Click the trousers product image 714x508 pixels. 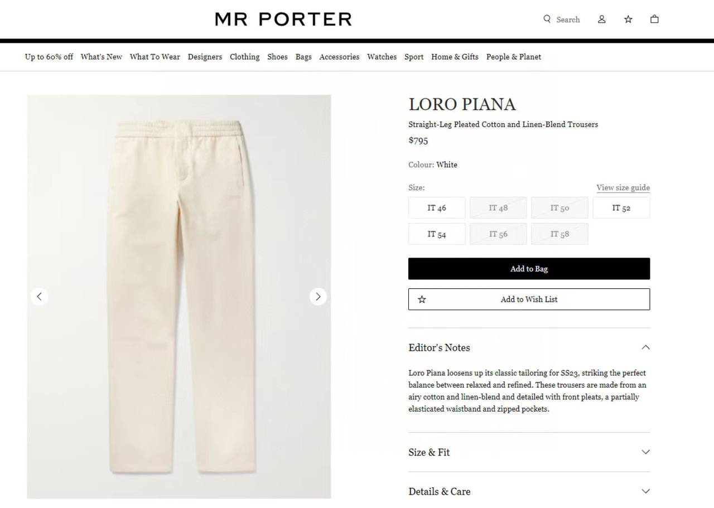coord(179,297)
